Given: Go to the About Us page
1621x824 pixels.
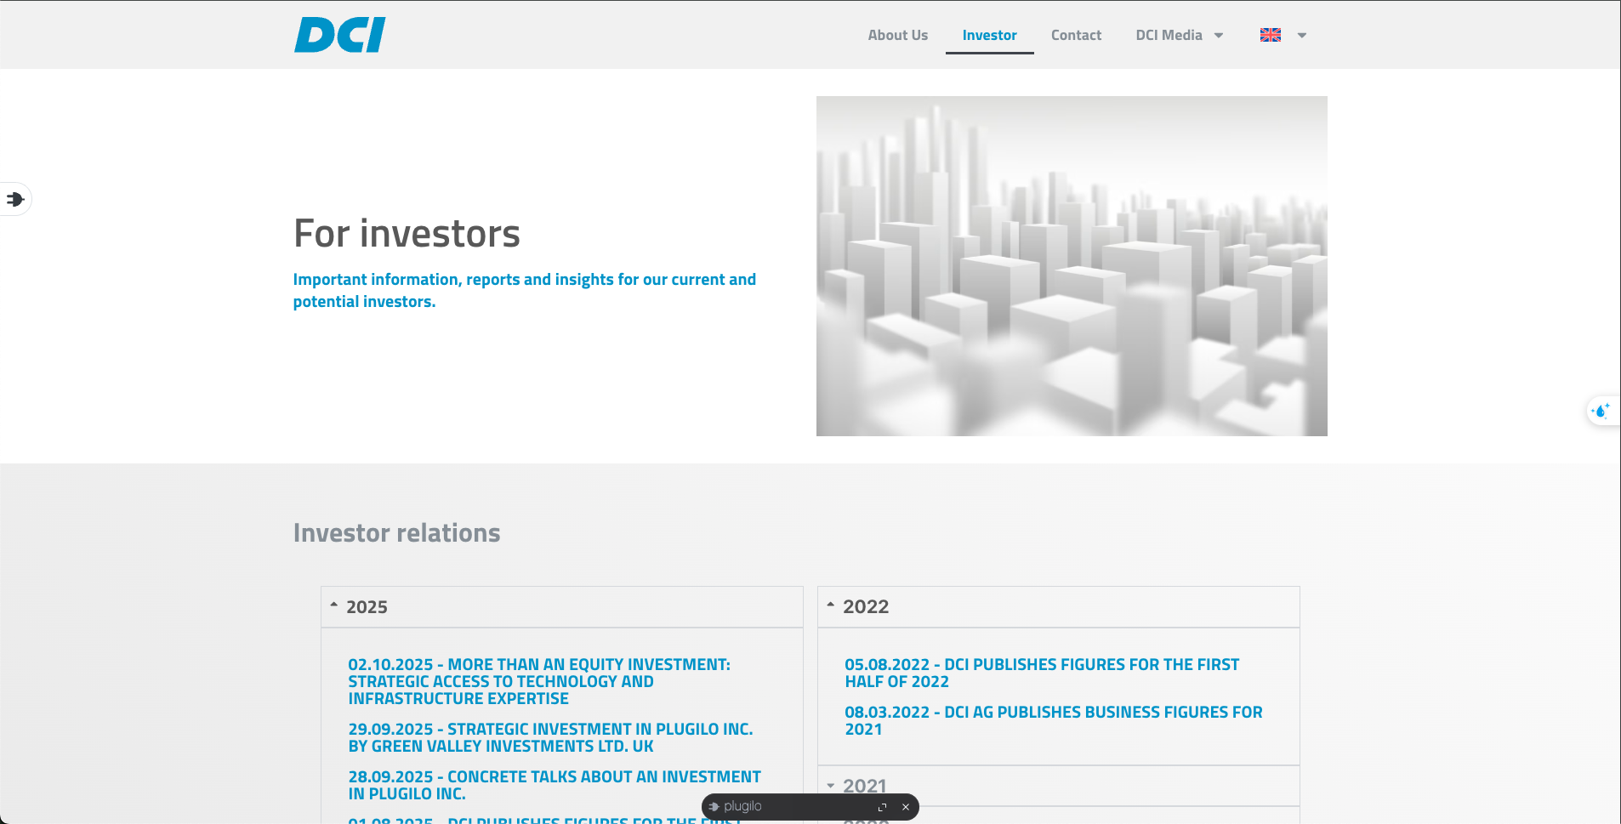Looking at the screenshot, I should [x=897, y=35].
